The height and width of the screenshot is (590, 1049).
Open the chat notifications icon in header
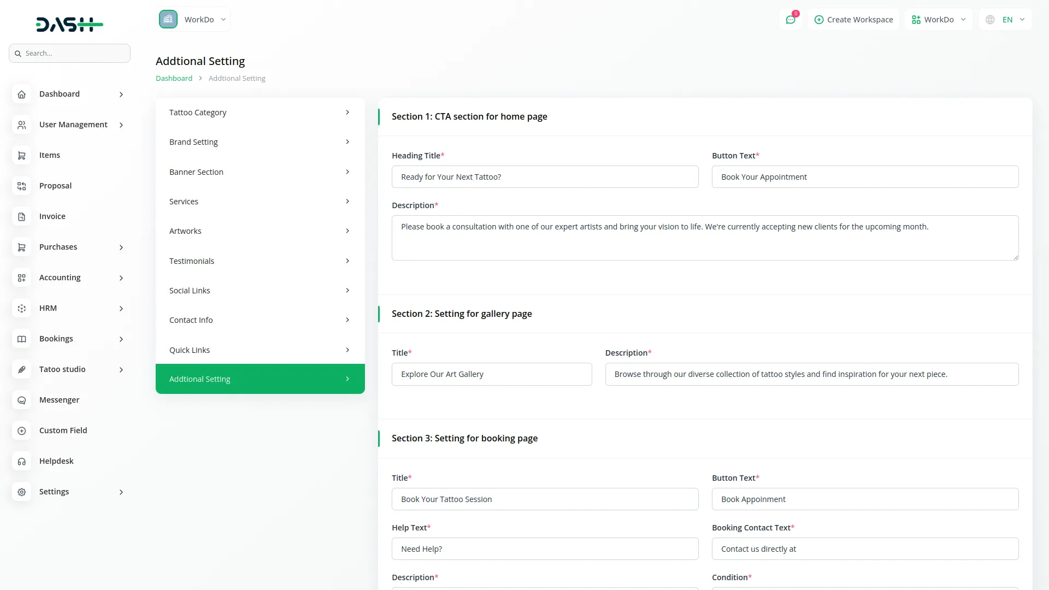(x=790, y=20)
